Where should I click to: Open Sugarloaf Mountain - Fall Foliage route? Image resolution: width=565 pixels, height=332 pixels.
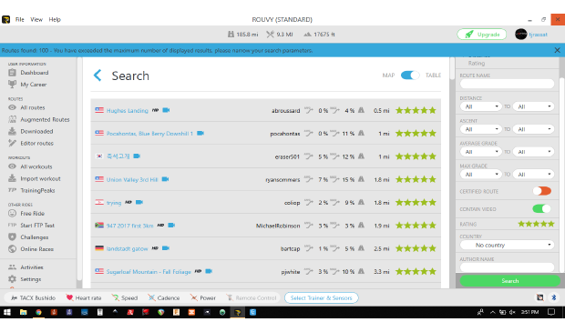(149, 272)
